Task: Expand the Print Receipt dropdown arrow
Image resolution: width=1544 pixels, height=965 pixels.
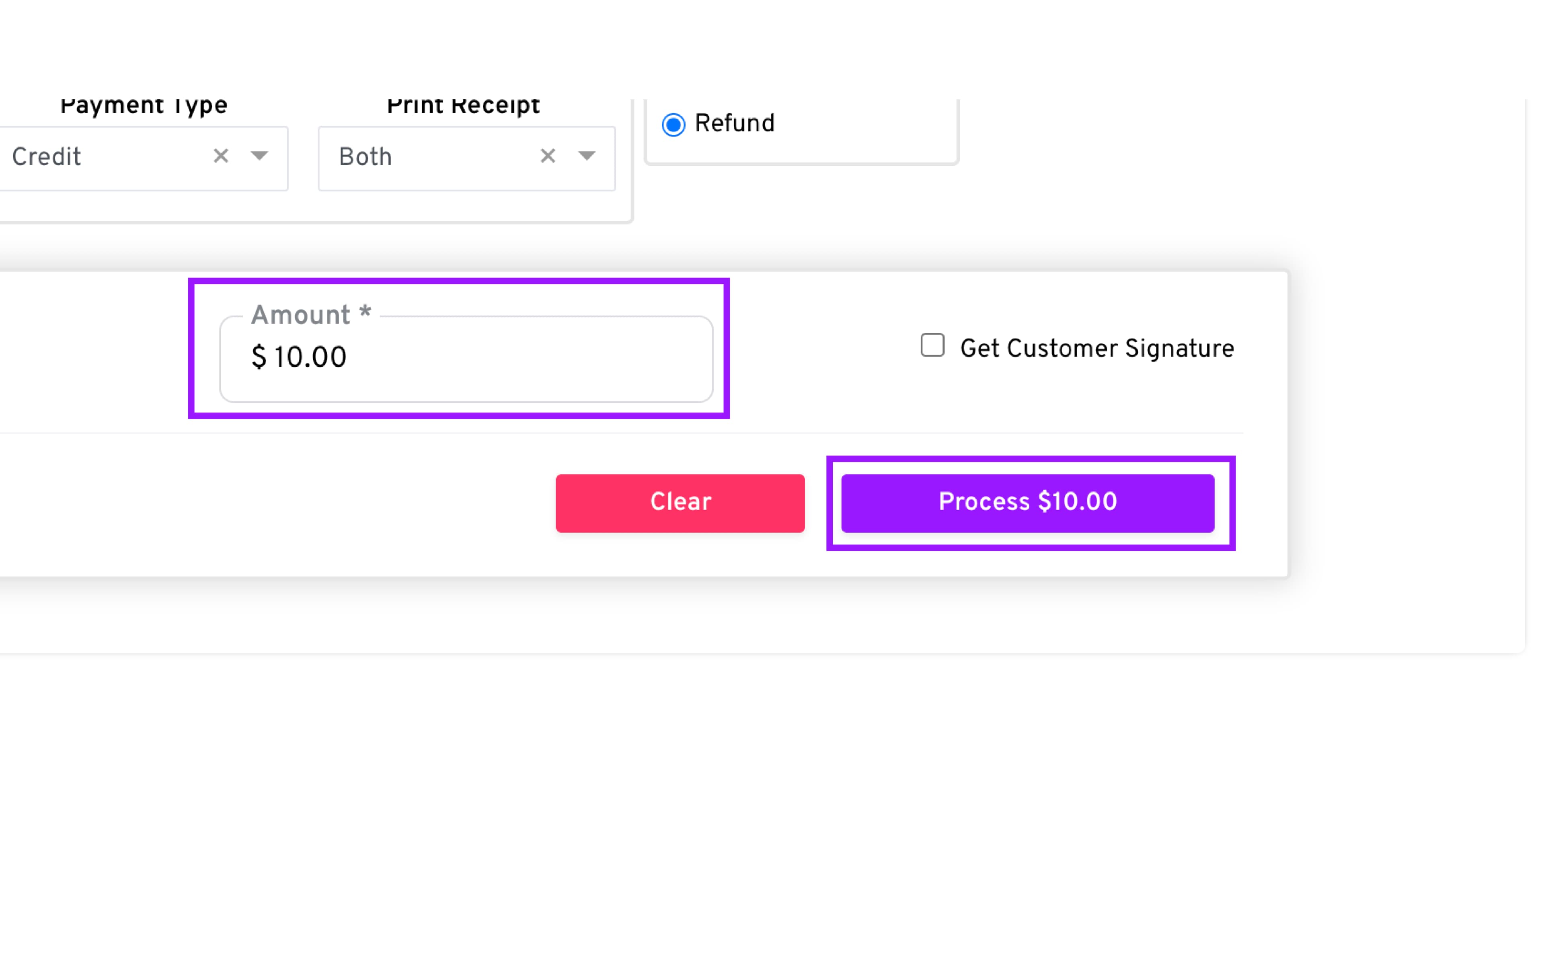Action: (586, 156)
